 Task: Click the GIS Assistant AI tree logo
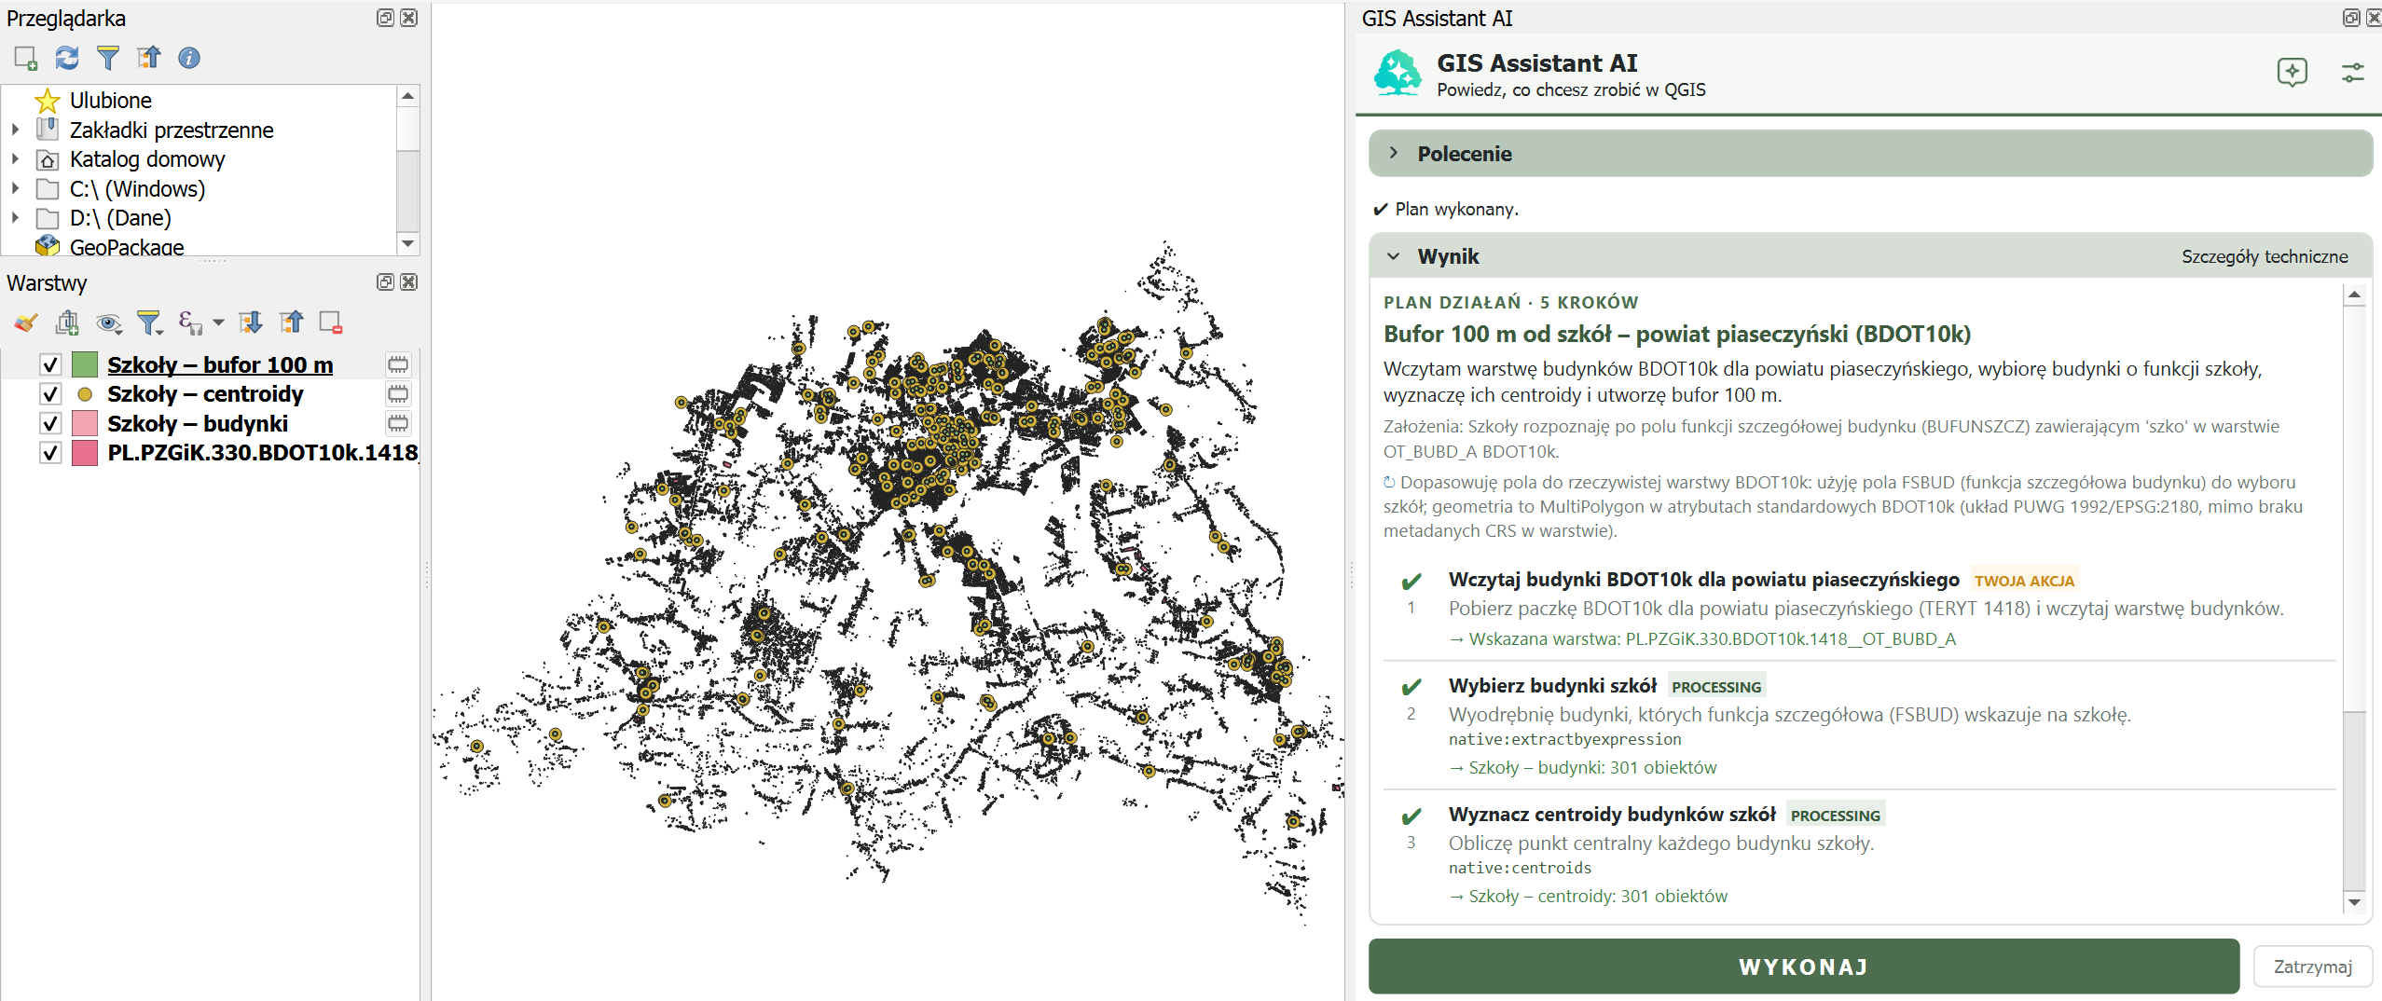pyautogui.click(x=1398, y=74)
